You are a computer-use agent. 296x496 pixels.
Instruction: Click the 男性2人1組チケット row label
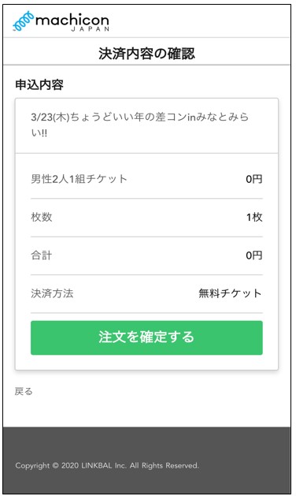79,179
